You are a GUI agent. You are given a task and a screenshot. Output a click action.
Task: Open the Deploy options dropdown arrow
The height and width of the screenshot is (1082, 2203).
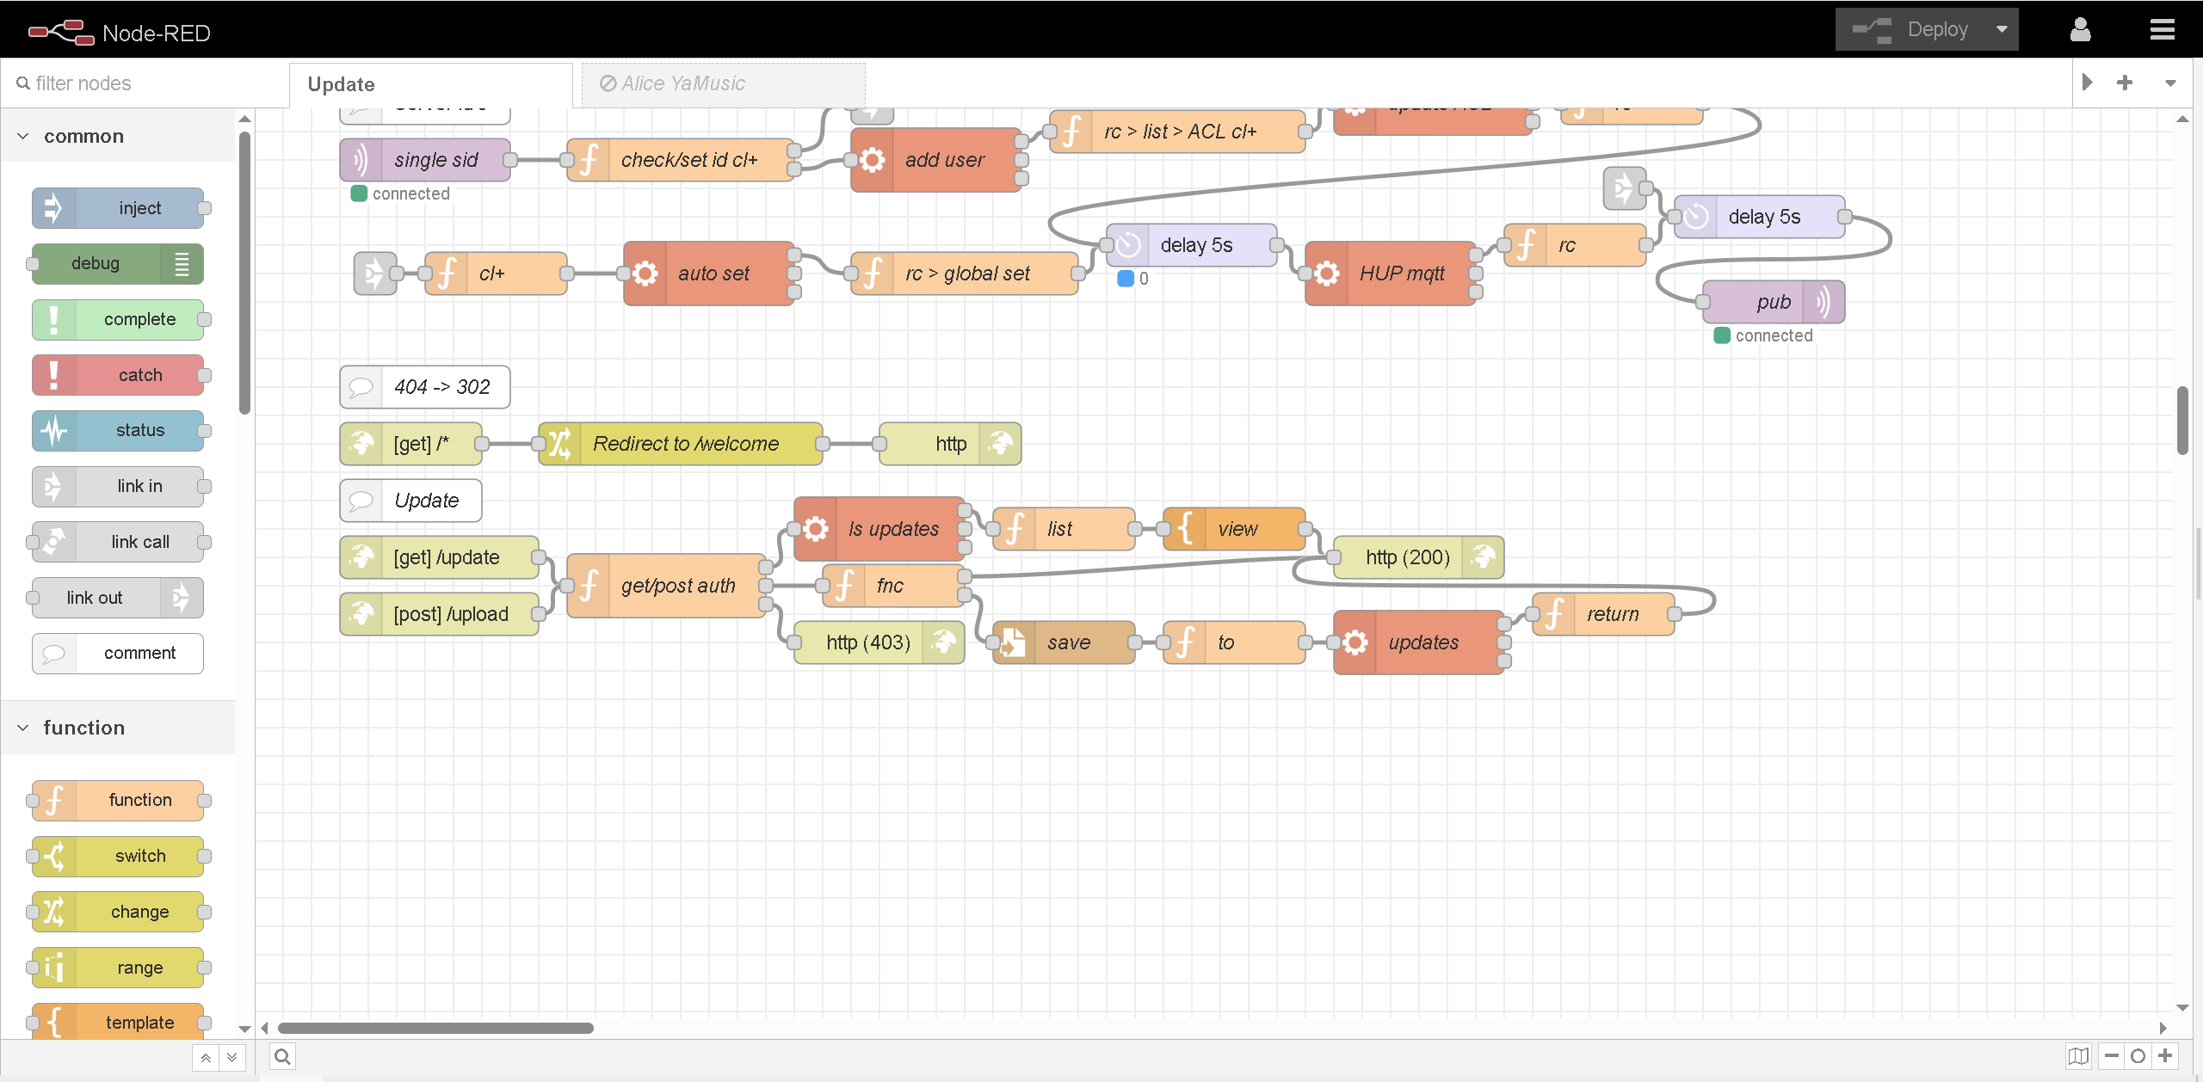point(2002,30)
